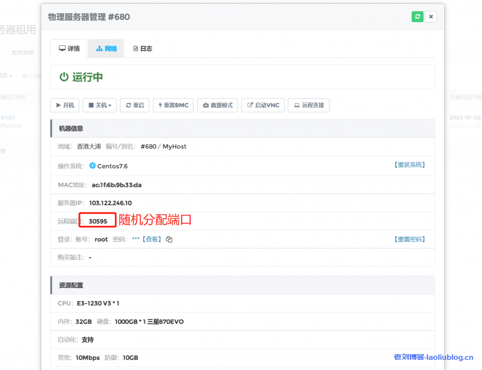This screenshot has height=370, width=482.
Task: Click the 重装系统 reinstall link
Action: (410, 165)
